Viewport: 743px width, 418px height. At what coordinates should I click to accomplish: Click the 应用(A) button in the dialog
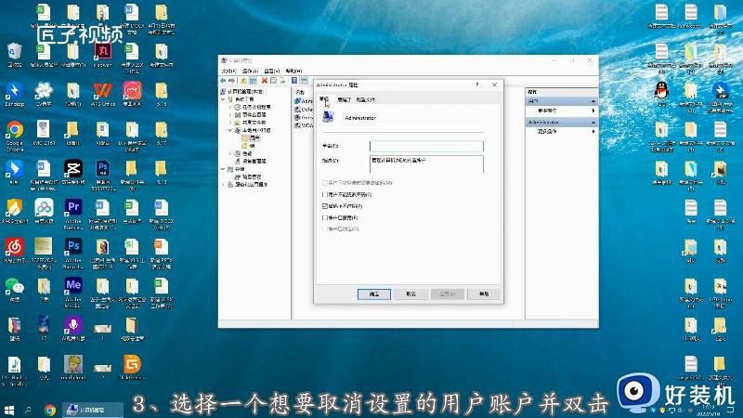pyautogui.click(x=448, y=294)
